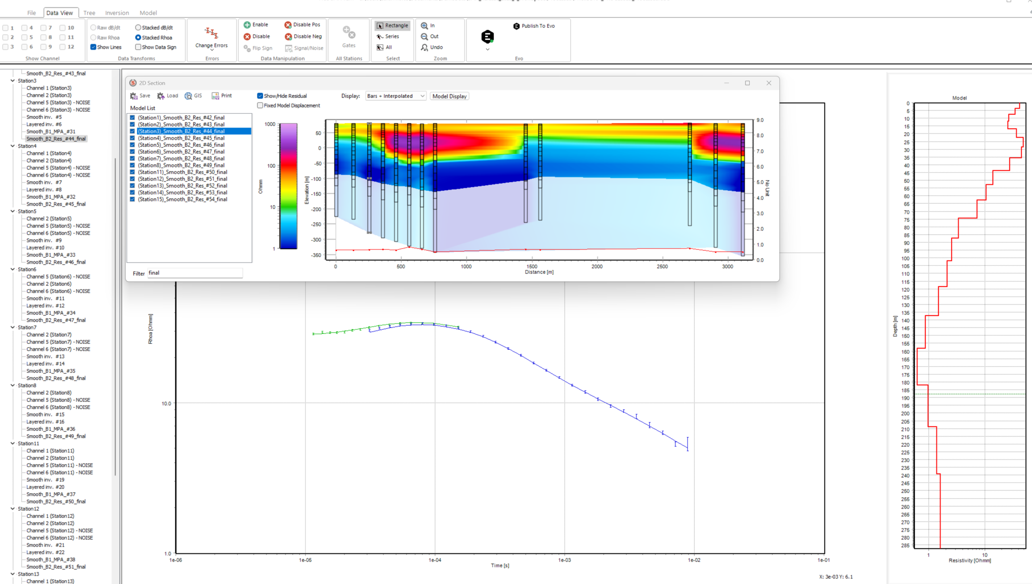Click the Disable Pos icon
Viewport: 1032px width, 584px height.
(x=288, y=25)
